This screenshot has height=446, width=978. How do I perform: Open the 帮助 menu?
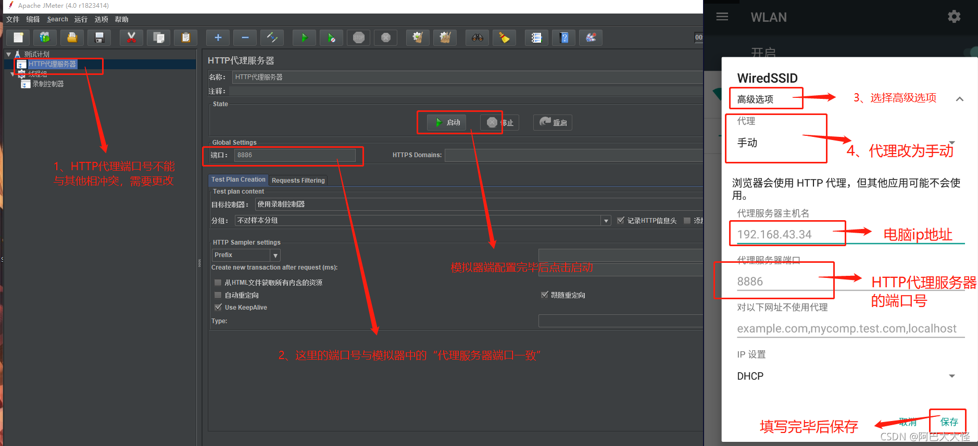pos(122,19)
